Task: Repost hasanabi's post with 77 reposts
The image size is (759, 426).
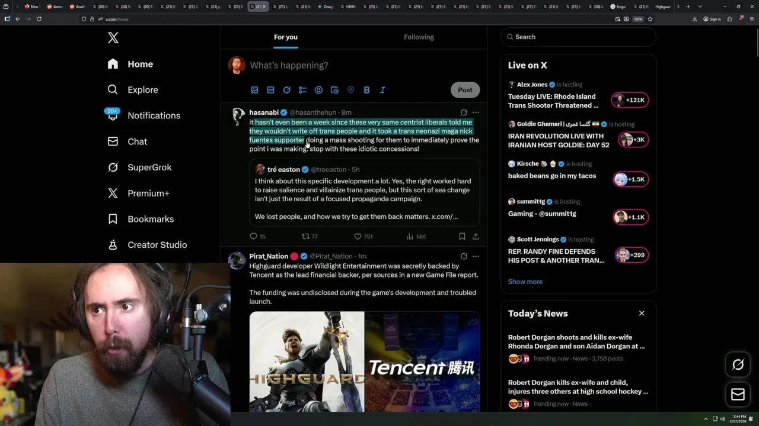Action: click(310, 237)
